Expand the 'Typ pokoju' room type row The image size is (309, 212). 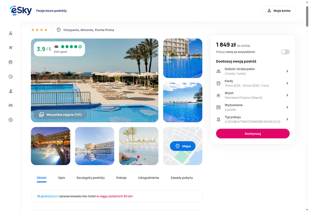pos(253,119)
